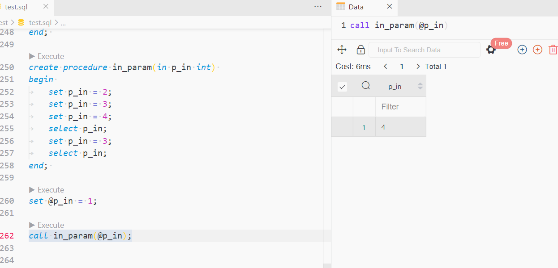Click Execute above create procedure in_param

tap(47, 56)
